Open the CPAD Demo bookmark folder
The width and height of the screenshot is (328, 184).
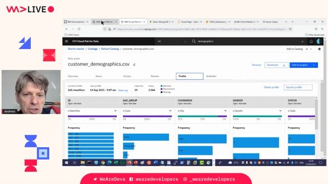pyautogui.click(x=72, y=35)
